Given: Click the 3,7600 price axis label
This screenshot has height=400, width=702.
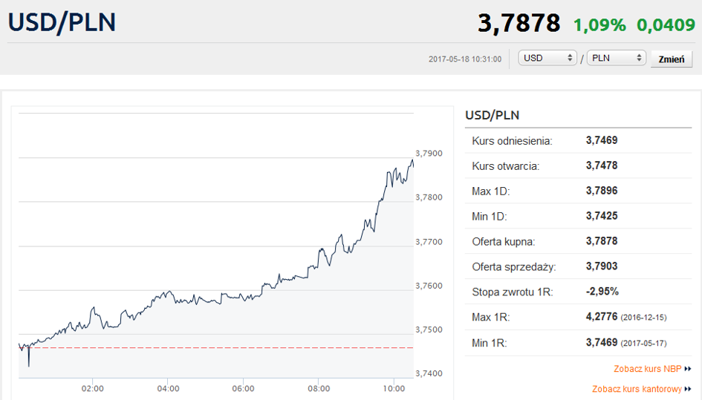Looking at the screenshot, I should coord(429,286).
